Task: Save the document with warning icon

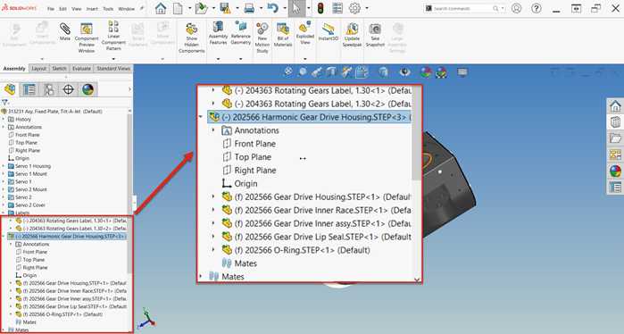Action: click(x=225, y=8)
